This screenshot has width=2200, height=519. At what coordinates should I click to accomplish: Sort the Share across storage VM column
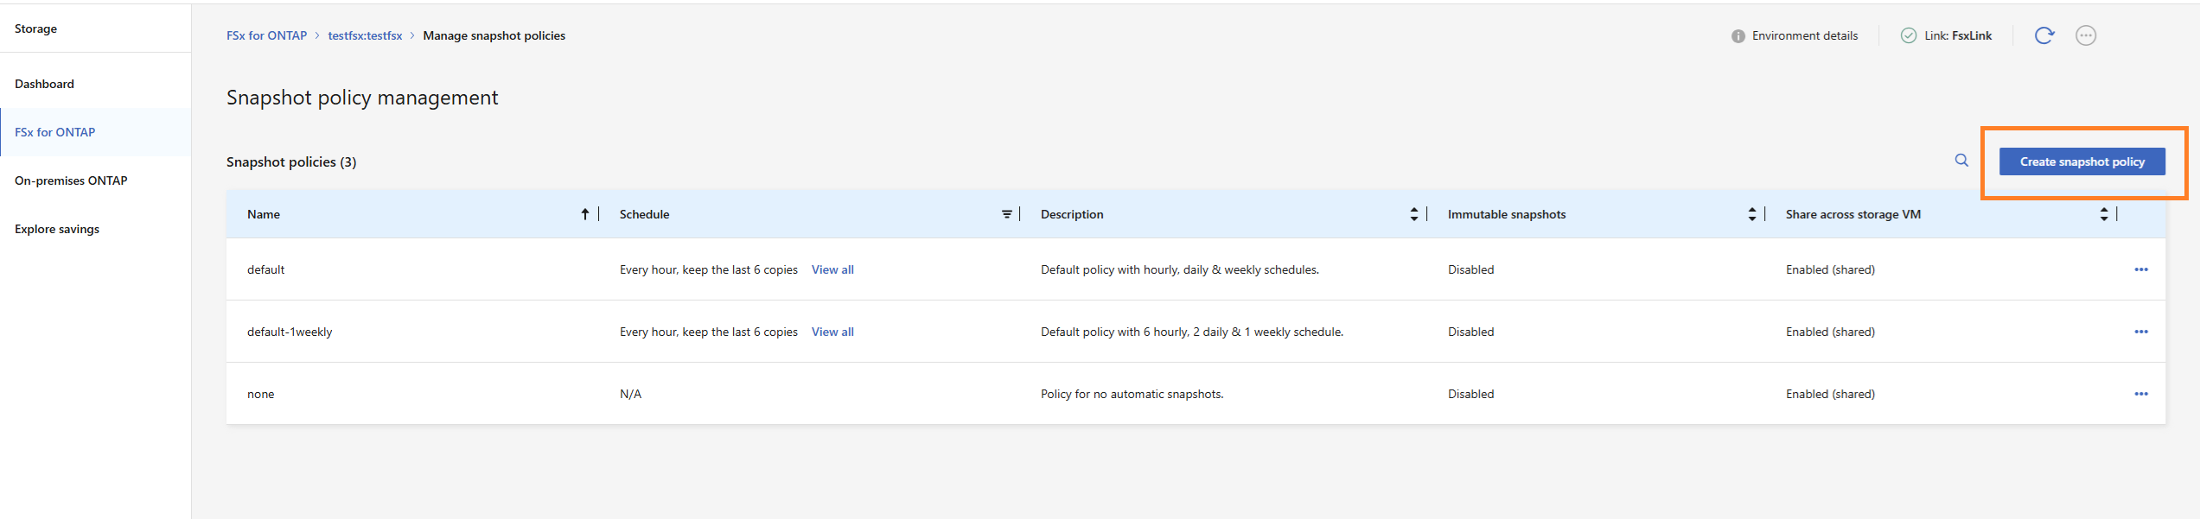(2103, 214)
